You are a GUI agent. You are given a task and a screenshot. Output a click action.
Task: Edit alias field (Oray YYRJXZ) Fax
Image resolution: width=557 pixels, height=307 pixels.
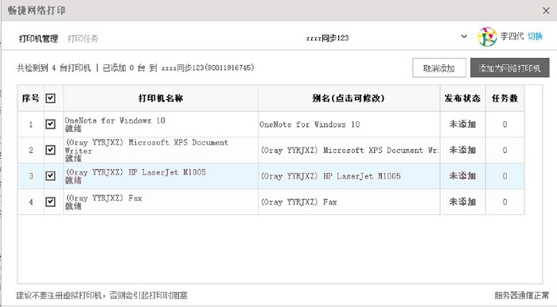point(349,201)
